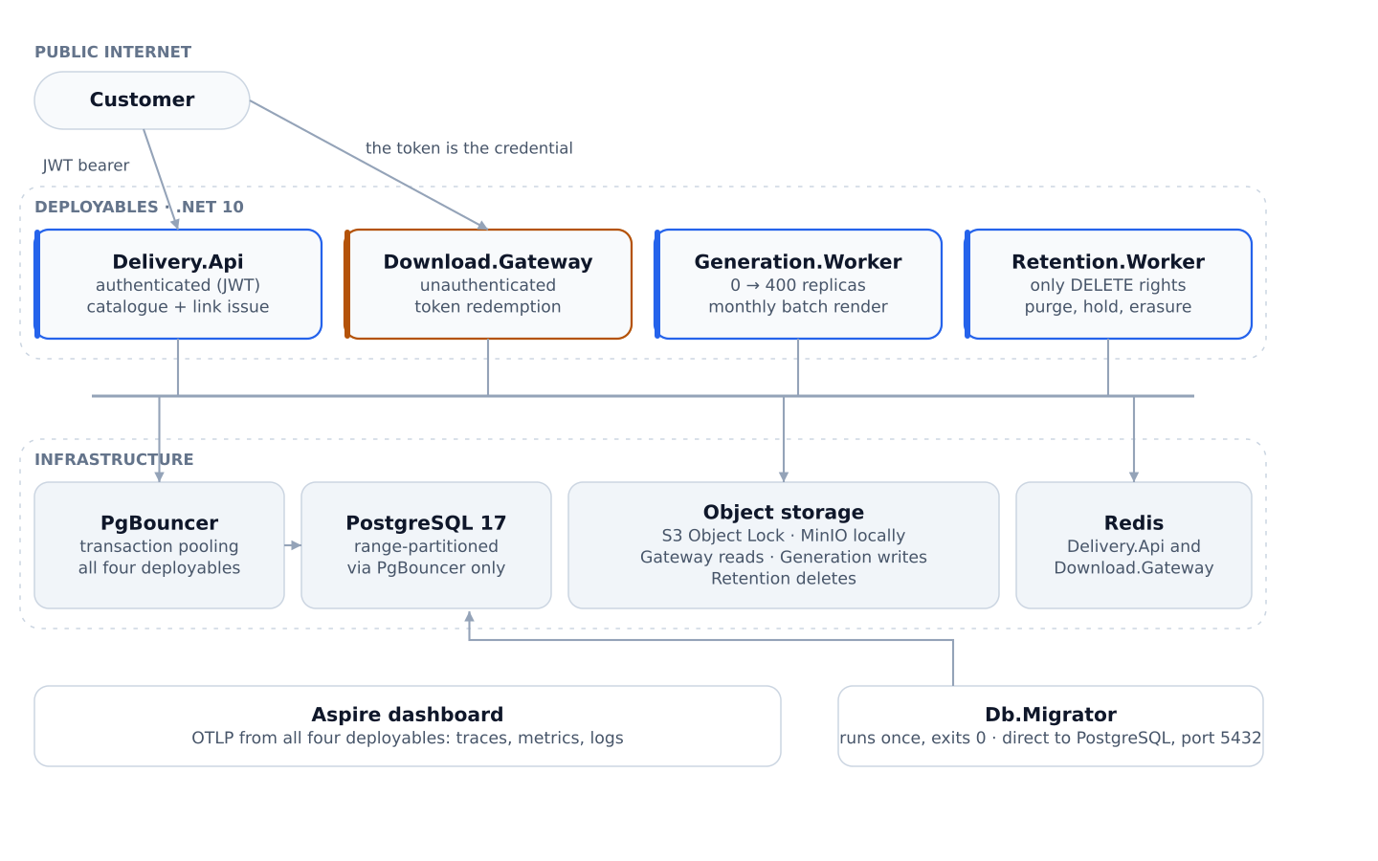This screenshot has width=1378, height=861.
Task: Click 'Delivery.Api and' text in Redis
Action: [x=1134, y=546]
